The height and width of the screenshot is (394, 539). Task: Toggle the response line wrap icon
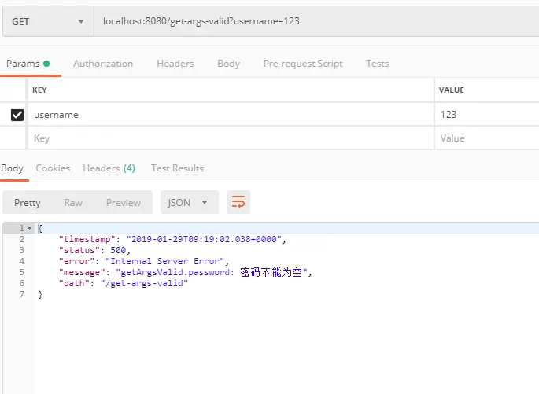[238, 202]
